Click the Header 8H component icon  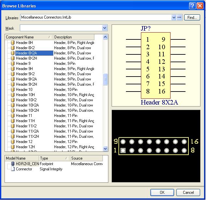tap(13, 43)
